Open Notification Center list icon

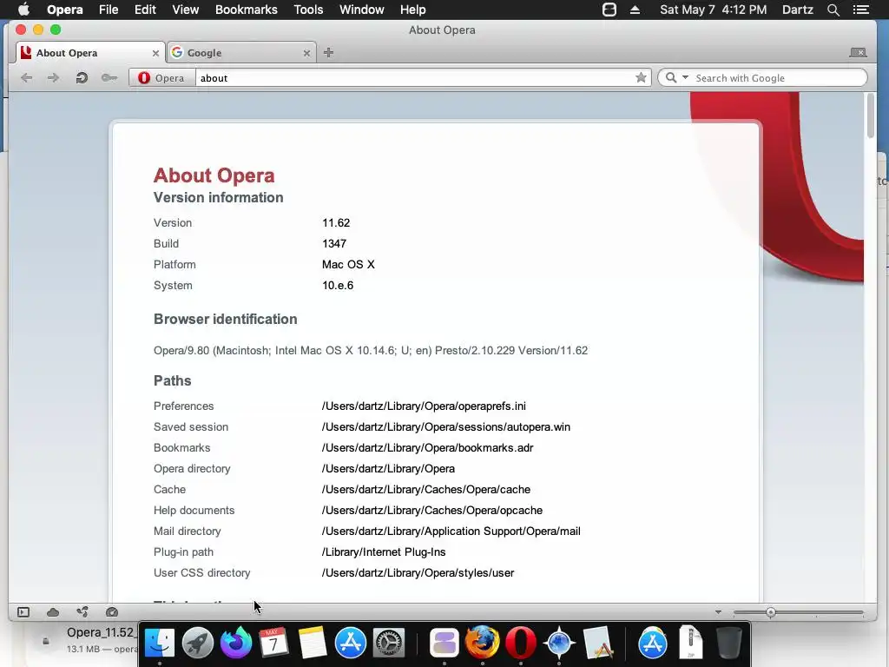tap(861, 10)
